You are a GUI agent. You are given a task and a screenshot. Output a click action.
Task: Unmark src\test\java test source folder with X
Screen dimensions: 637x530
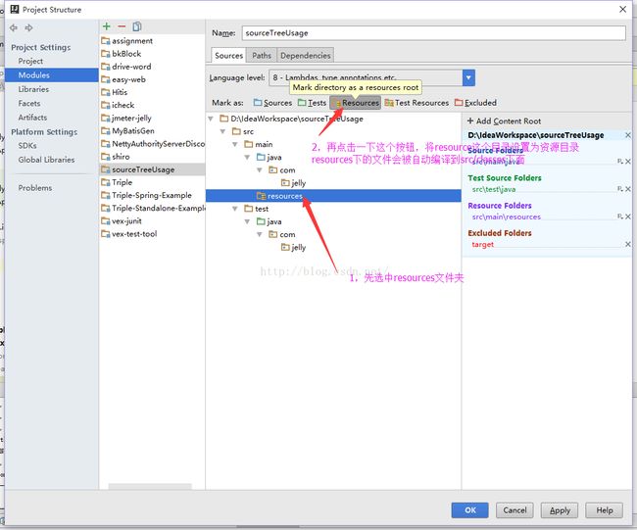click(628, 189)
